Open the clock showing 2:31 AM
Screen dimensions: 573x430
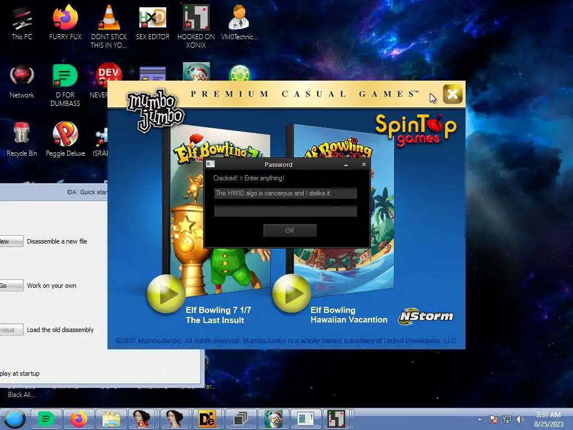pos(548,419)
